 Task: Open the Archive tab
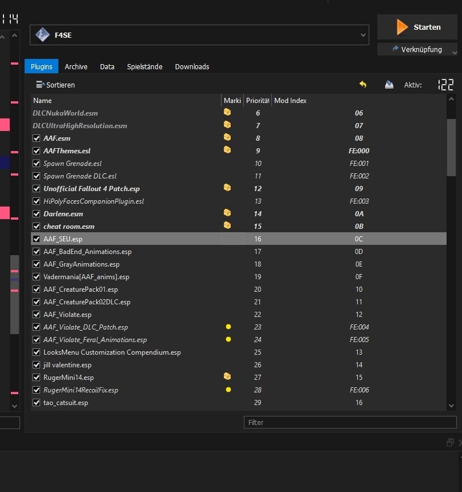pos(76,66)
